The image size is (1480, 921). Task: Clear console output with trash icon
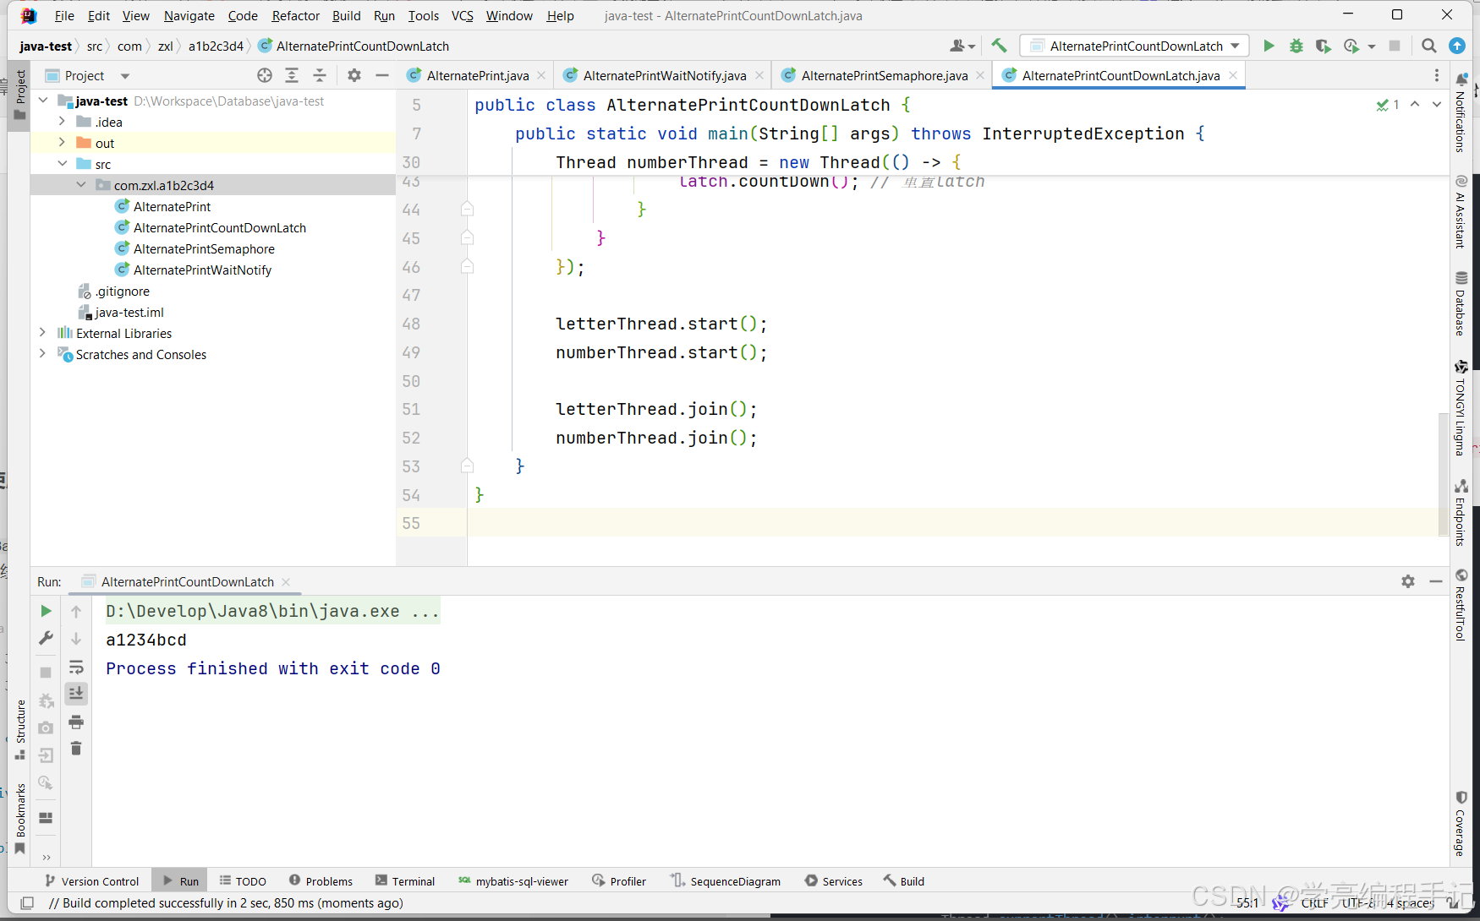[76, 749]
